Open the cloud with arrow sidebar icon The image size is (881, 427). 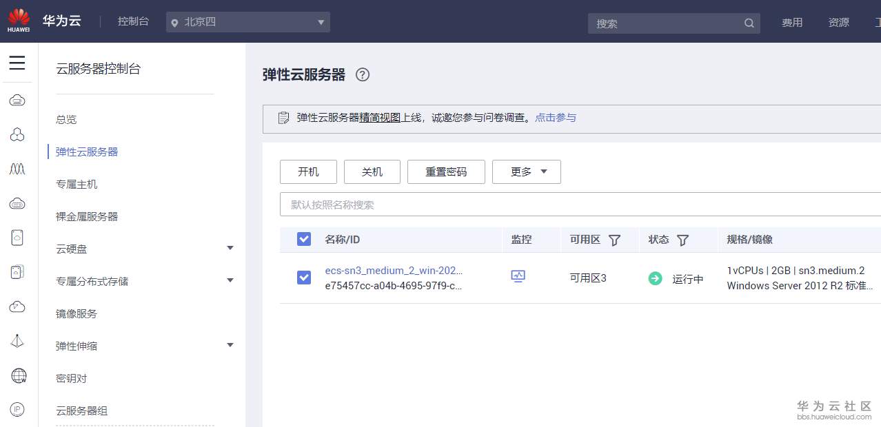17,306
